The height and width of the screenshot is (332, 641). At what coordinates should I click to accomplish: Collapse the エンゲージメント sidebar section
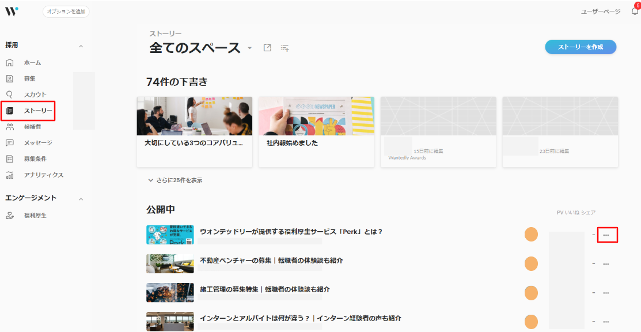(x=81, y=199)
